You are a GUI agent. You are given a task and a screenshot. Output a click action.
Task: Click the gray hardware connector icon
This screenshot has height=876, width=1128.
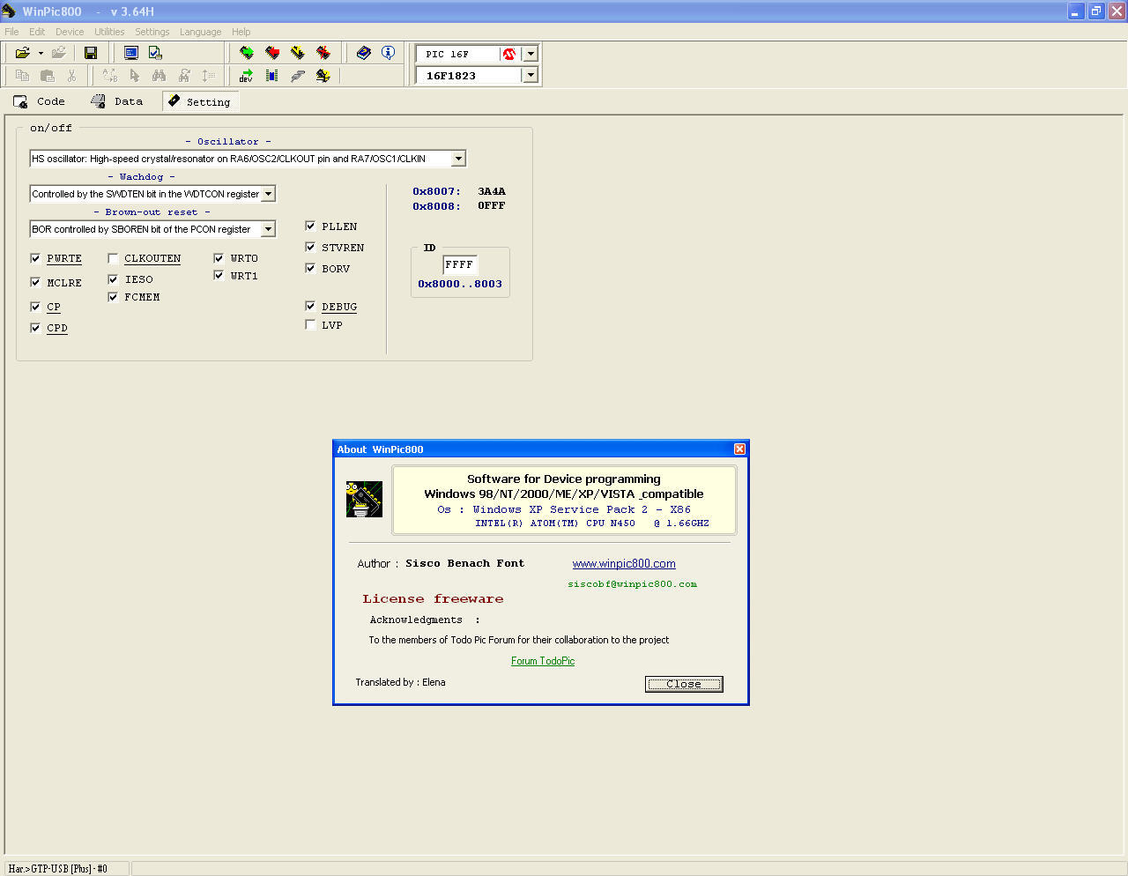298,76
